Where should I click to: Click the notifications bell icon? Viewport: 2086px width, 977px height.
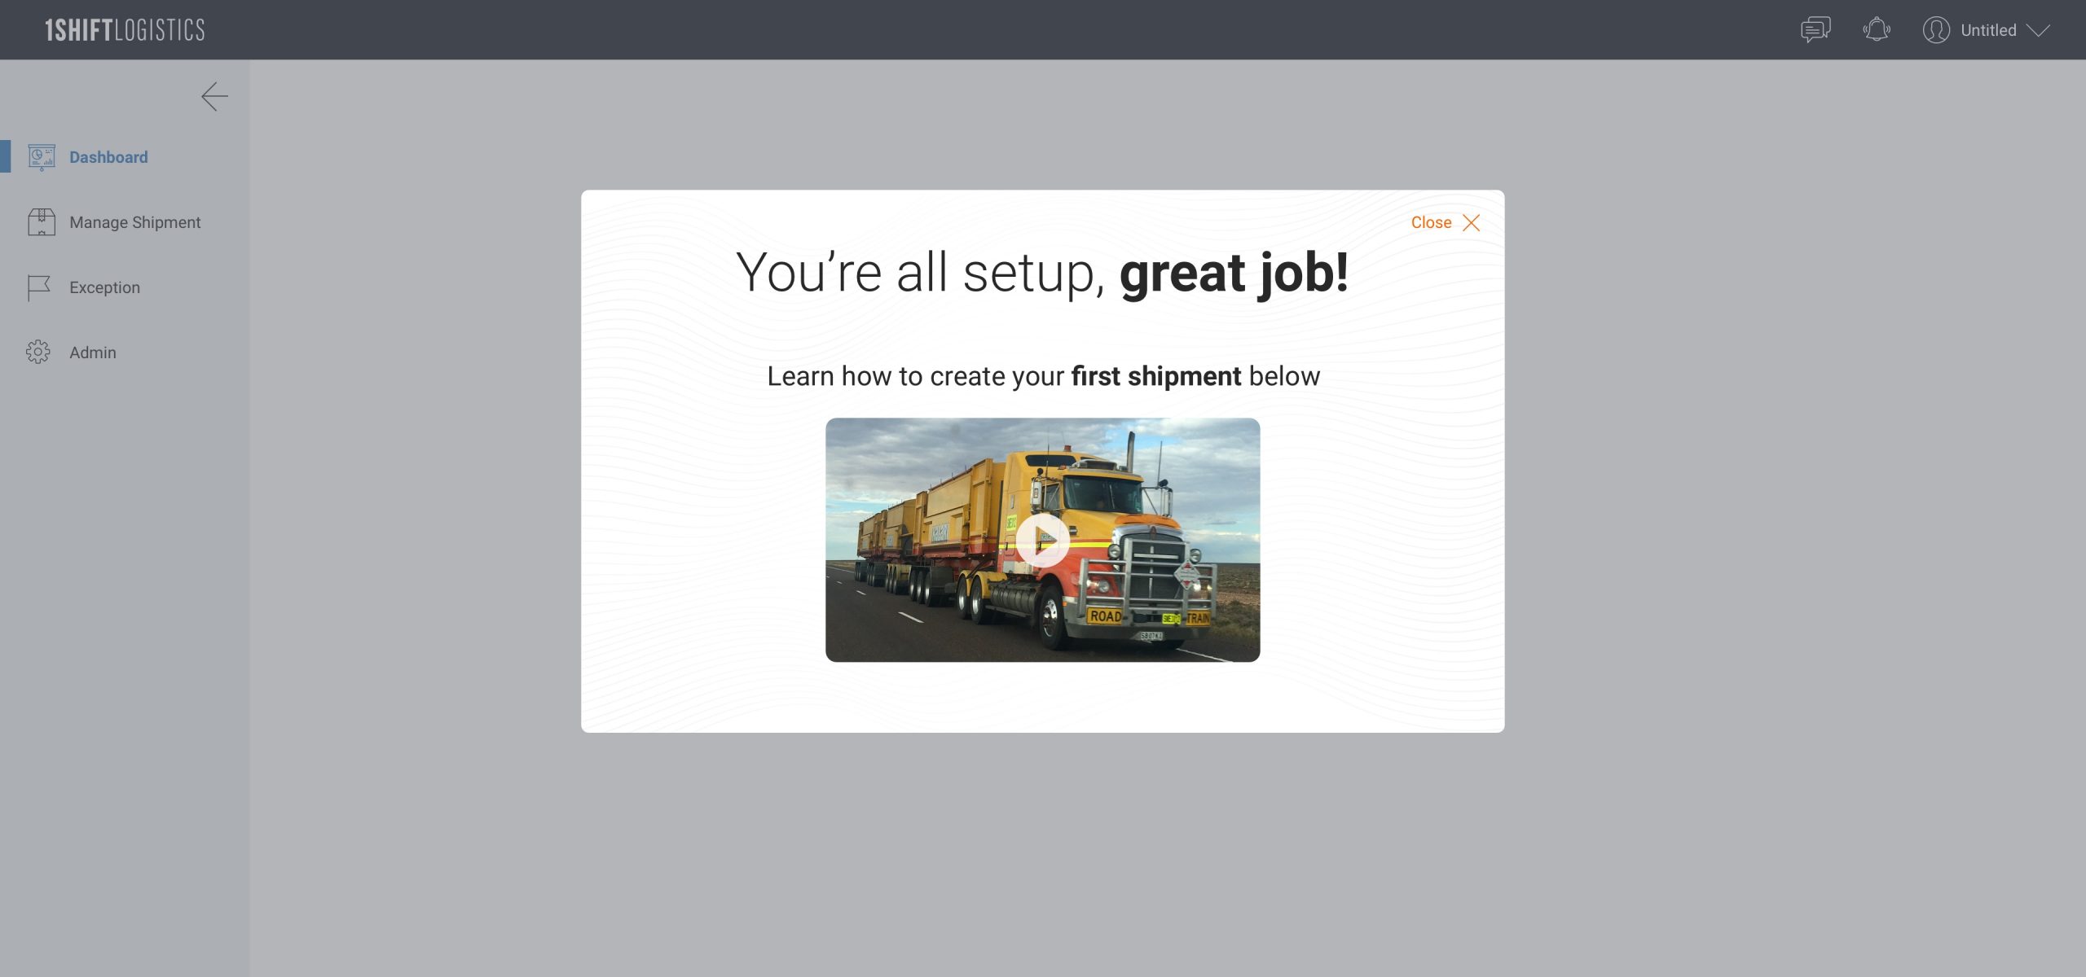click(x=1876, y=29)
